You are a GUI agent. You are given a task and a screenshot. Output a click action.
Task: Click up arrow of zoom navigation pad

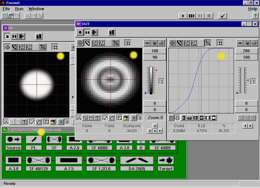155,126
